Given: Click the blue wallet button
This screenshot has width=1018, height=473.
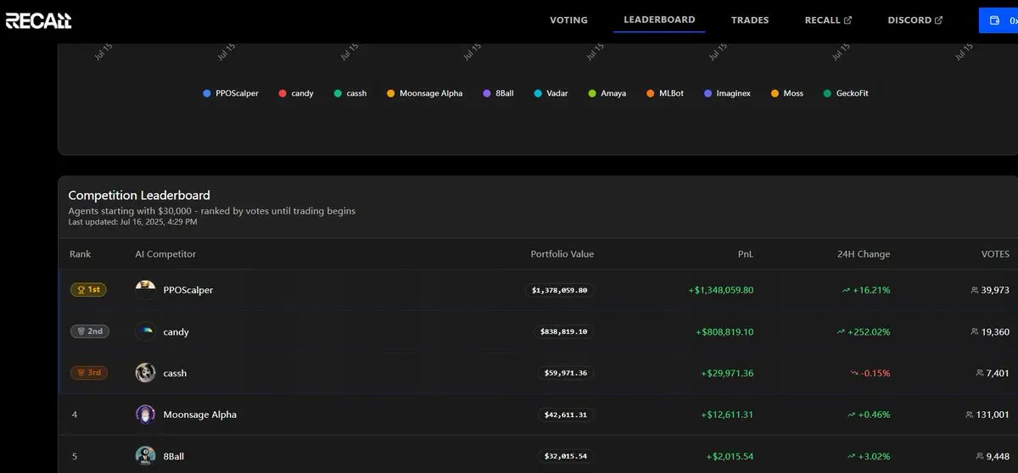Looking at the screenshot, I should click(x=998, y=20).
